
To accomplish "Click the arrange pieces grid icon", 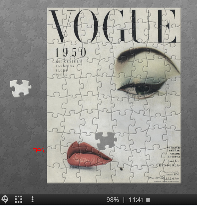I will pyautogui.click(x=18, y=199).
